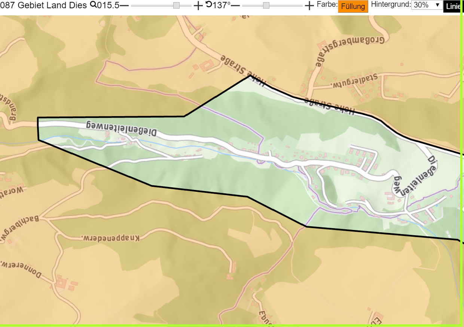The width and height of the screenshot is (464, 327).
Task: Increase map zoom with plus icon
Action: pyautogui.click(x=198, y=6)
